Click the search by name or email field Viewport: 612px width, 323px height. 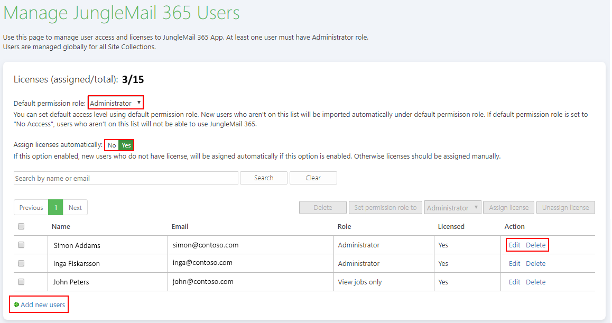coord(125,178)
